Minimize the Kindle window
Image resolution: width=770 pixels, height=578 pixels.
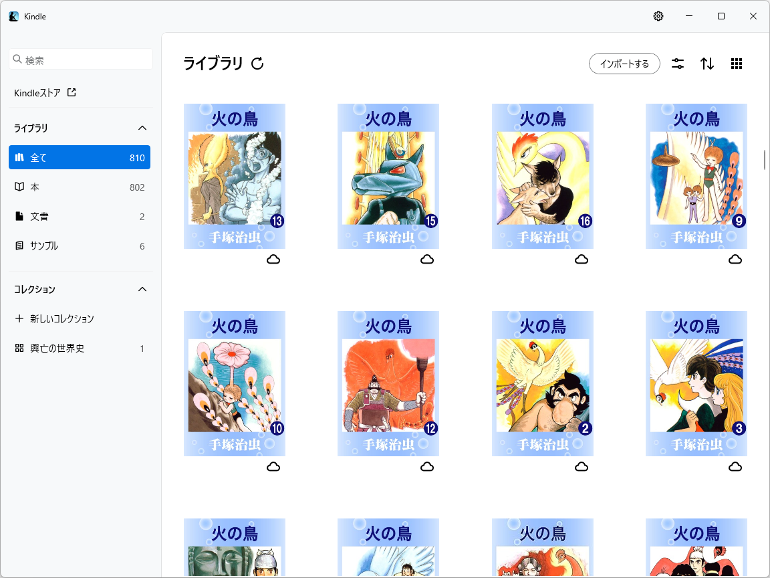tap(689, 16)
